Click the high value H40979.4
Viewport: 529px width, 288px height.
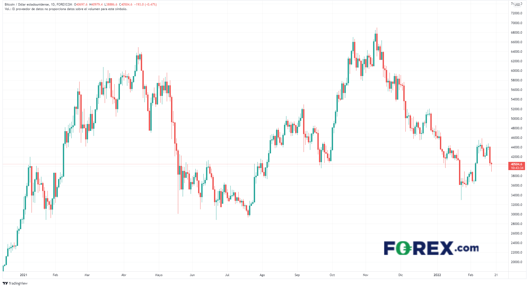(x=96, y=5)
